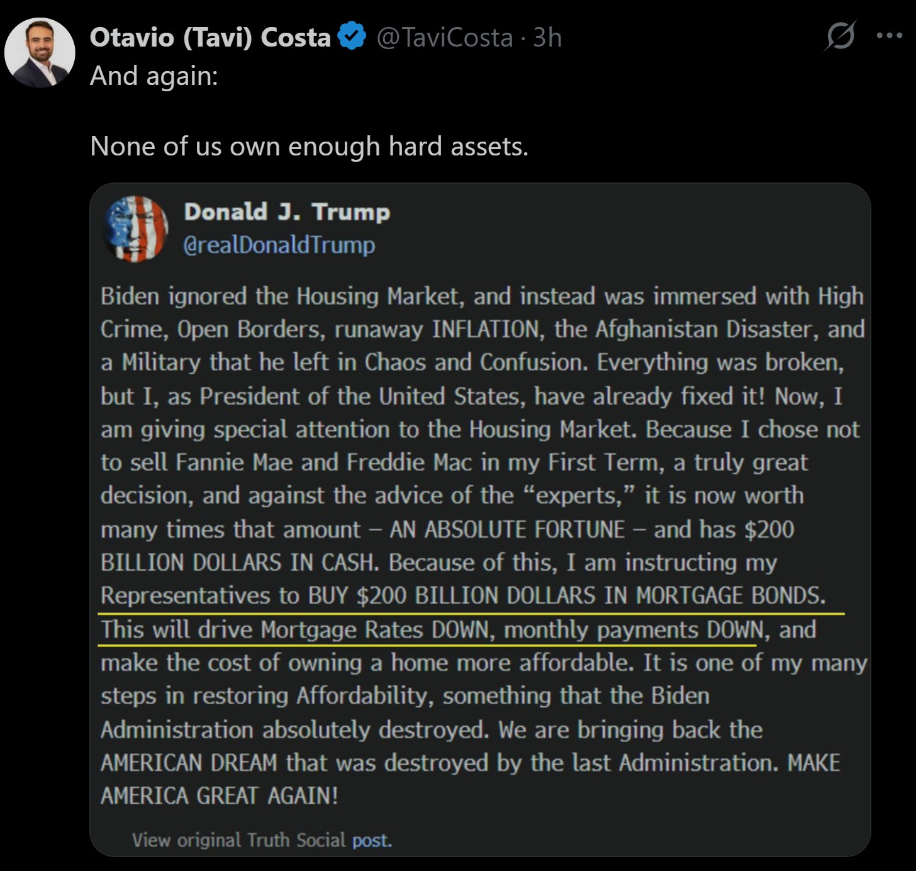Image resolution: width=916 pixels, height=871 pixels.
Task: Click the "View original Truth Social" caption
Action: [x=238, y=840]
